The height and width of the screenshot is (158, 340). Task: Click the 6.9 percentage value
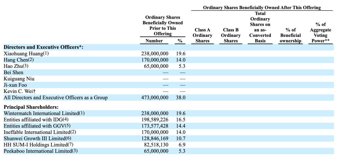click(x=182, y=144)
